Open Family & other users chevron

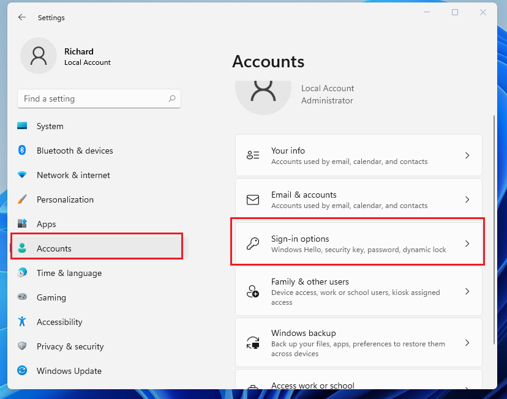(467, 291)
